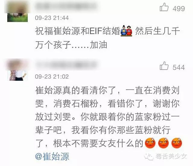Click the 499 like count
Screen dimensions: 193x166
[x=179, y=9]
